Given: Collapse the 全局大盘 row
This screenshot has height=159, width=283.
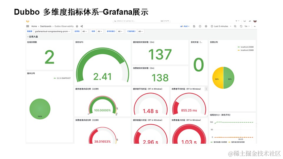Looking at the screenshot, I should 33,37.
